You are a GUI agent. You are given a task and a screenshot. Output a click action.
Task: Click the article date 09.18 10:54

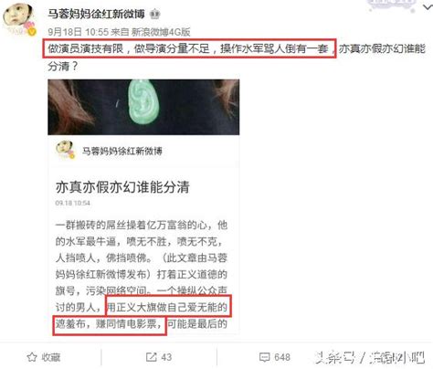(73, 203)
